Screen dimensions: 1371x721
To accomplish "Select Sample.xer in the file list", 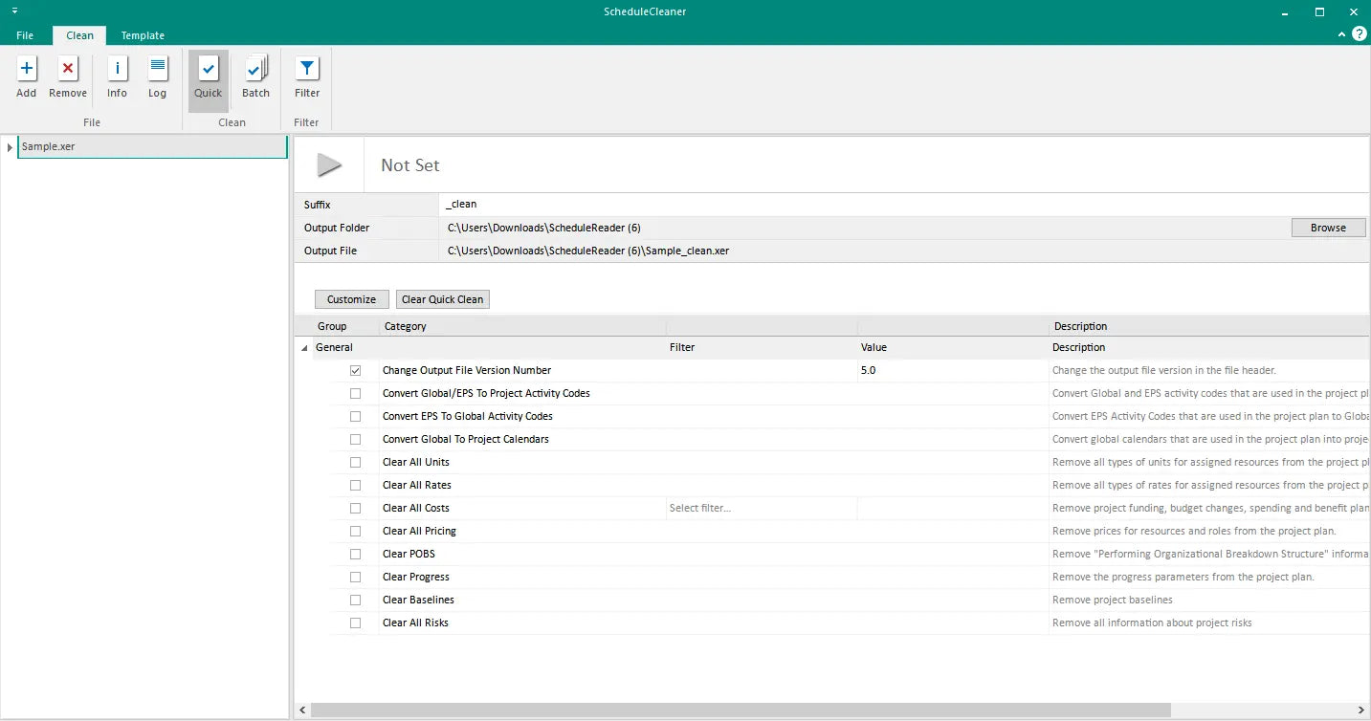I will click(x=152, y=147).
